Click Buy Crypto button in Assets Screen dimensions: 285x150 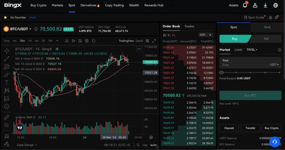point(271,128)
